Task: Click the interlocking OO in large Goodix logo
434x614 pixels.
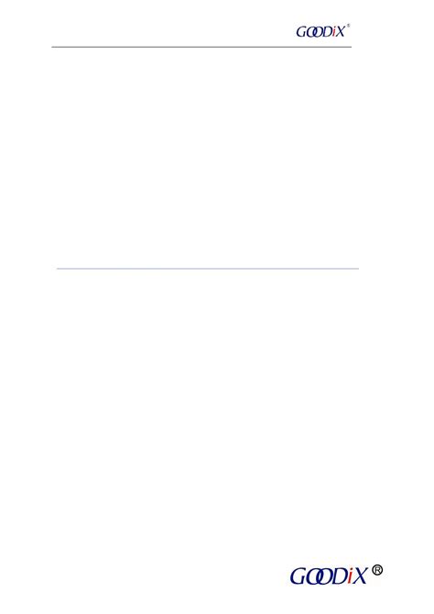Action: click(320, 576)
